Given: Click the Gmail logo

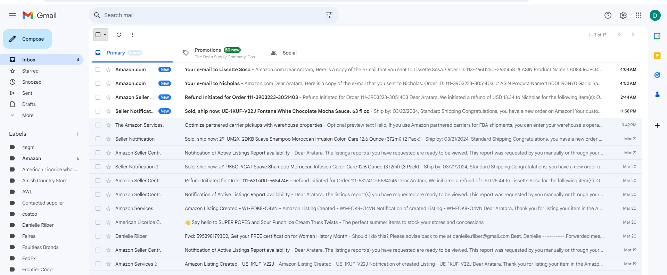Looking at the screenshot, I should tap(40, 15).
